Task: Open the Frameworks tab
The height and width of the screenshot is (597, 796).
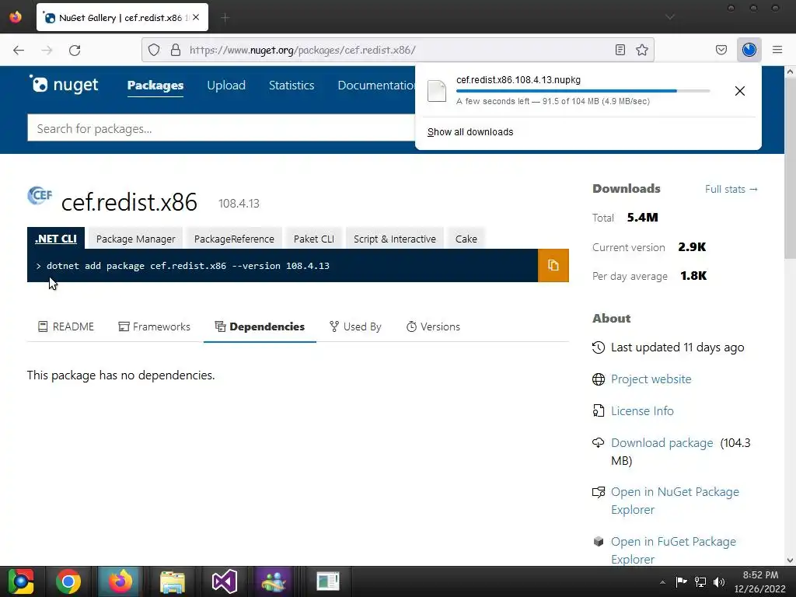Action: 155,326
